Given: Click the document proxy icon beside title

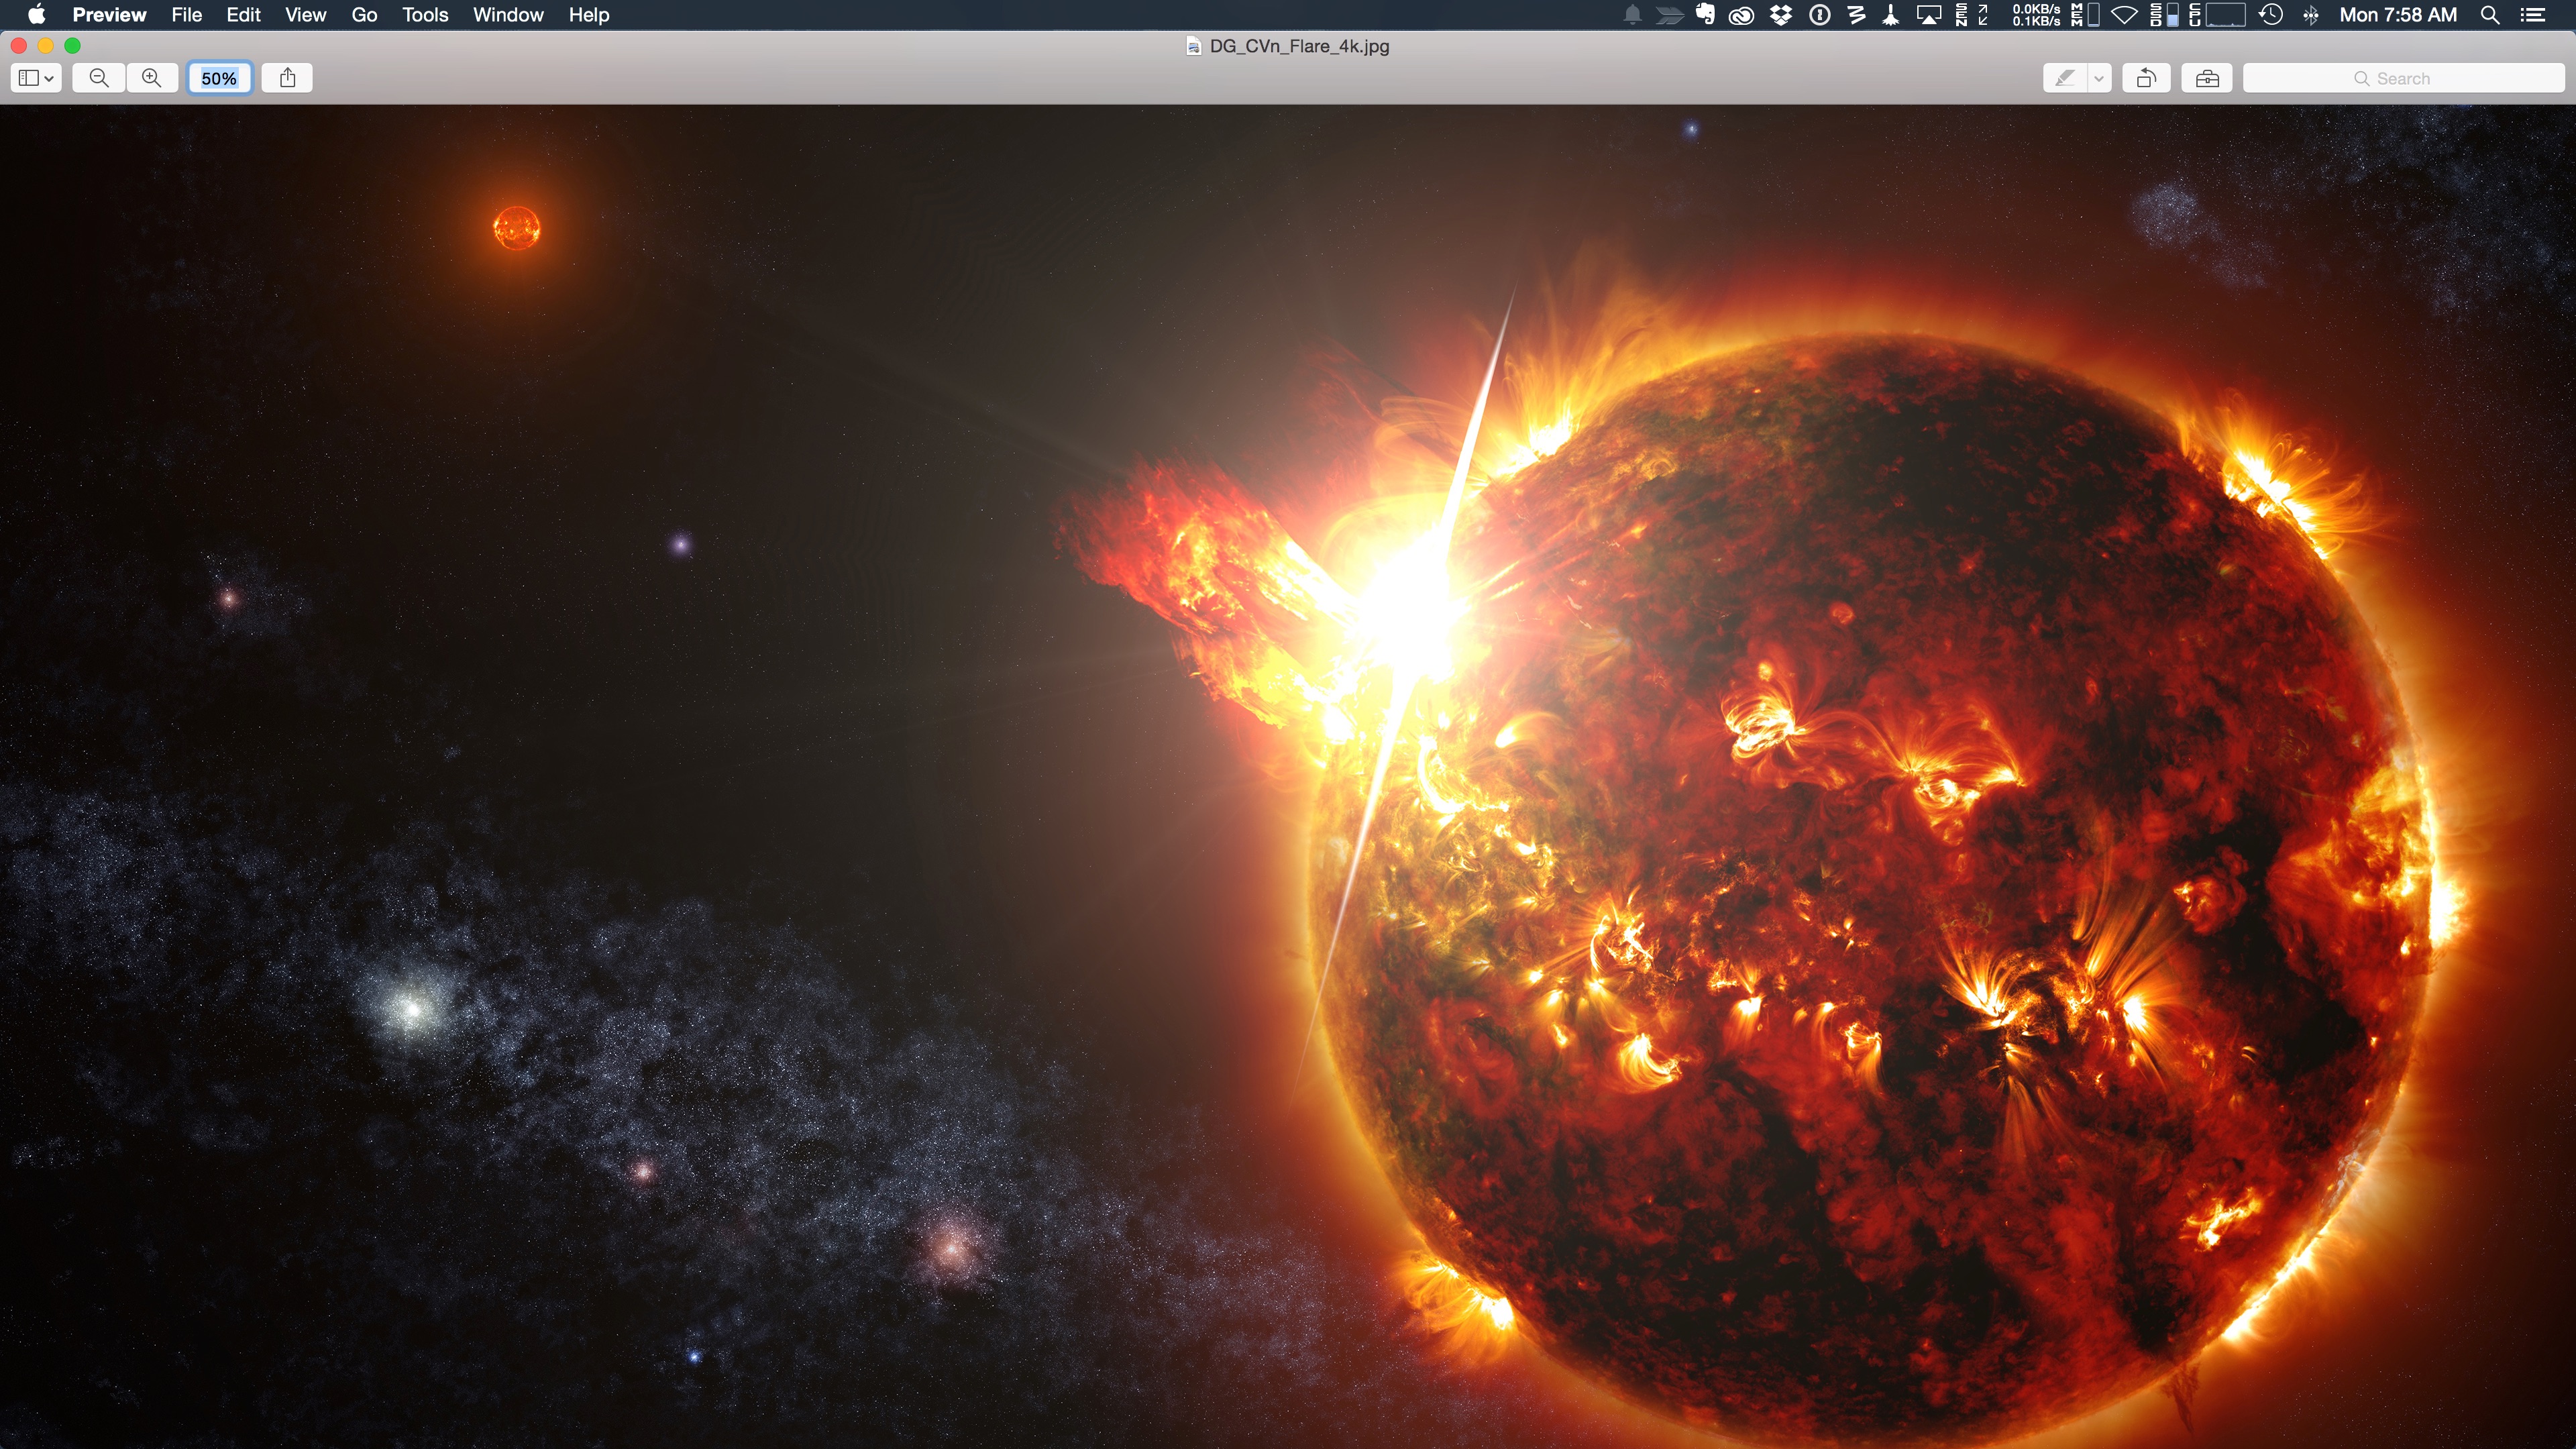Looking at the screenshot, I should [x=1193, y=46].
